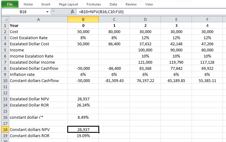The image size is (226, 142).
Task: Click the 'Constant dollars Cashflow' label cell
Action: click(x=38, y=80)
